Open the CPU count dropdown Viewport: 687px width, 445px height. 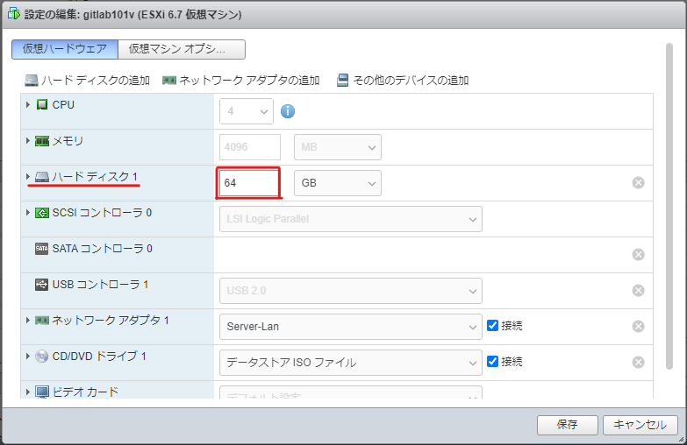247,111
